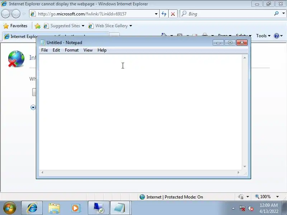Open the recent pages dropdown arrow
The image size is (287, 215).
(24, 14)
